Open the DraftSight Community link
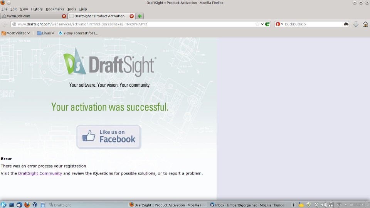This screenshot has width=370, height=208. click(40, 173)
